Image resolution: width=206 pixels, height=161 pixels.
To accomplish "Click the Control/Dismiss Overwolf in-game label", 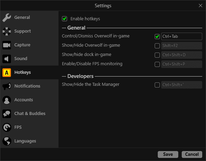I will click(96, 36).
